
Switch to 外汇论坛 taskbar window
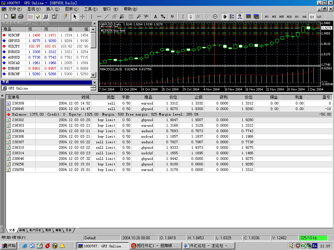coord(209,246)
